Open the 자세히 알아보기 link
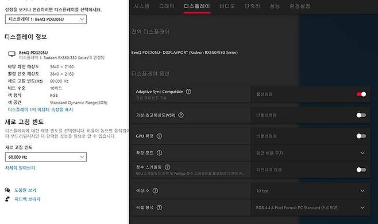The height and width of the screenshot is (224, 378). coord(20,168)
